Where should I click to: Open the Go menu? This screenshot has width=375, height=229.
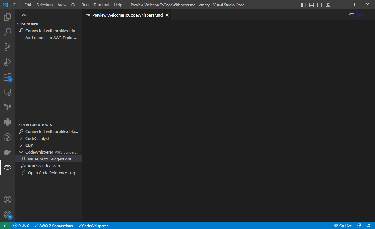click(x=74, y=5)
